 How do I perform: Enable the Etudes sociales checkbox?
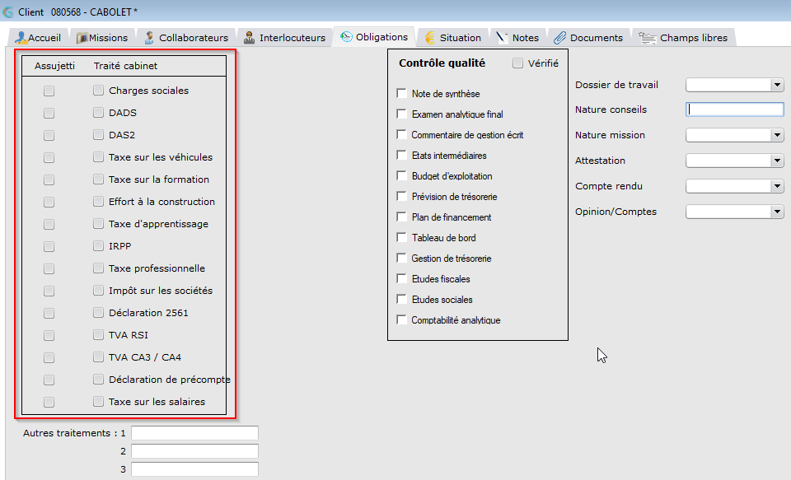[401, 300]
